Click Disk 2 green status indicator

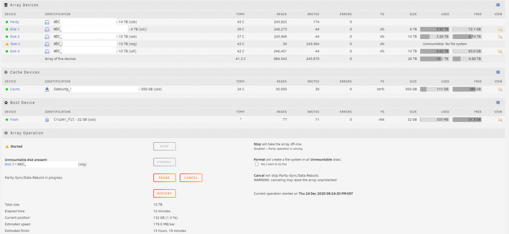[7, 37]
